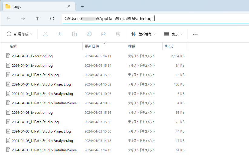Expand the 並べ替え sort menu
Screen dimensions: 249x155
143,34
